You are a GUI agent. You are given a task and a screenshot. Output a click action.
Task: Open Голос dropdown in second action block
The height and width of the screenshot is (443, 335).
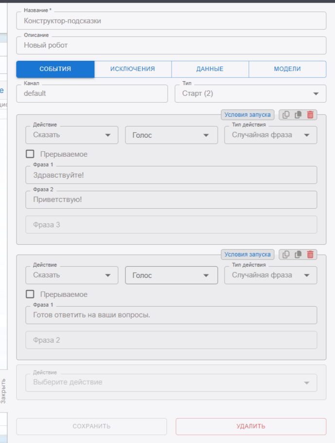coord(171,275)
